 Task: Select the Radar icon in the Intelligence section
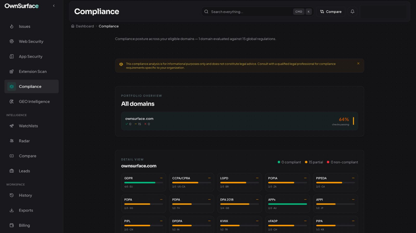[x=12, y=141]
